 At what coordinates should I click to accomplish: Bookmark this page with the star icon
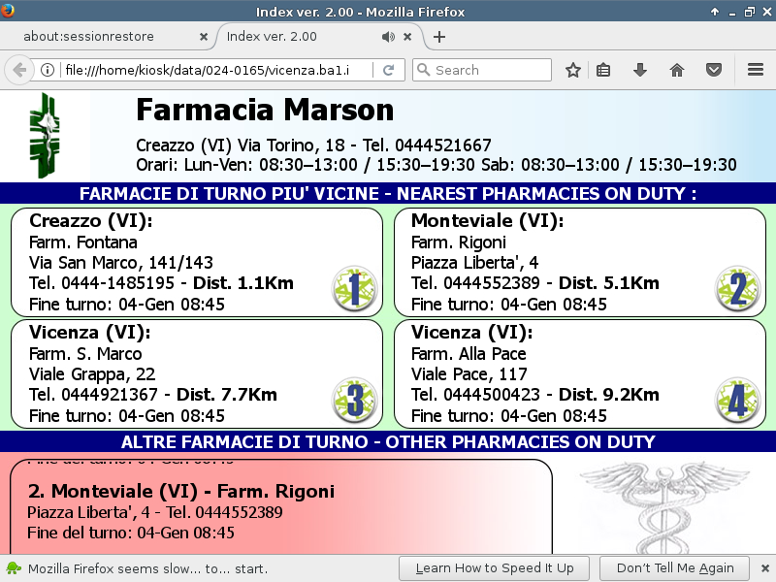(573, 70)
